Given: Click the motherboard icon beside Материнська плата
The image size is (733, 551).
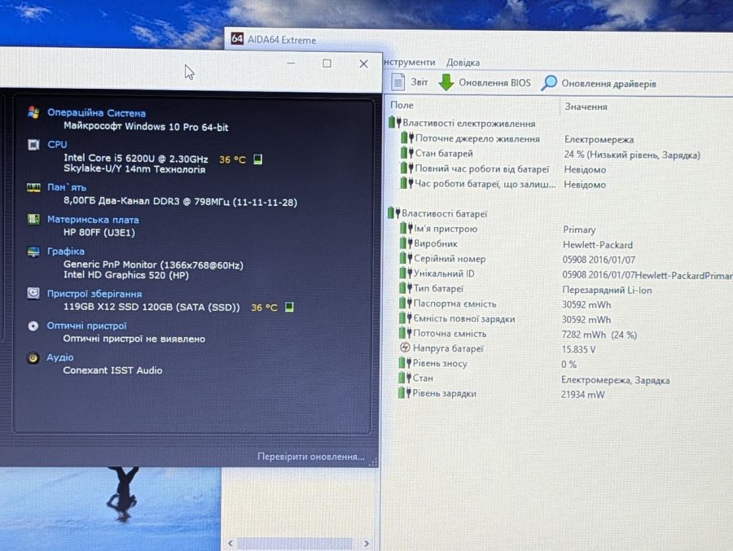Looking at the screenshot, I should pos(33,219).
